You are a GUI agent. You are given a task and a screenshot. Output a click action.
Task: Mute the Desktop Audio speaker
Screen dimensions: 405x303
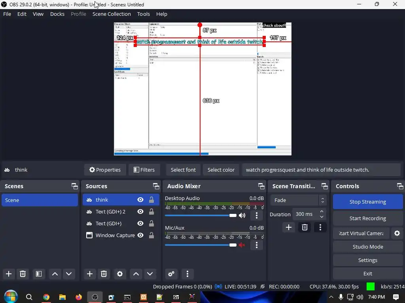242,215
